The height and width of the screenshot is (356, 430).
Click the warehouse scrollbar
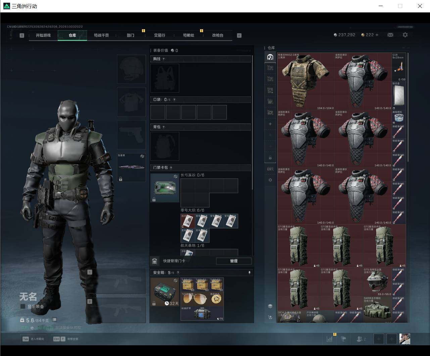408,107
